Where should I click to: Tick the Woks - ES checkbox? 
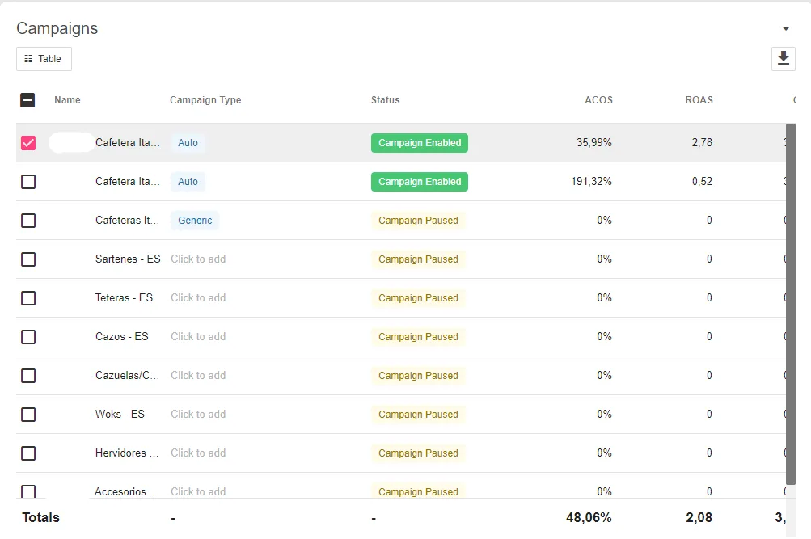pos(28,414)
